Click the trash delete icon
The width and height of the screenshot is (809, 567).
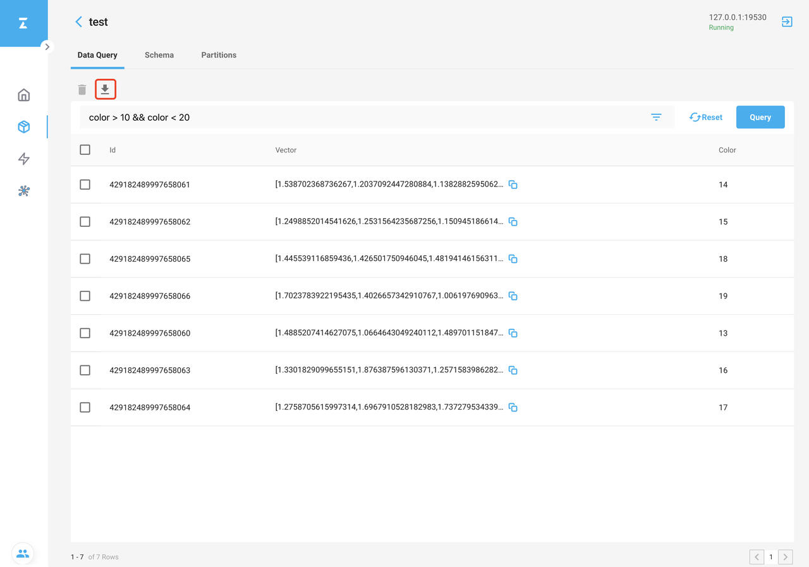82,90
